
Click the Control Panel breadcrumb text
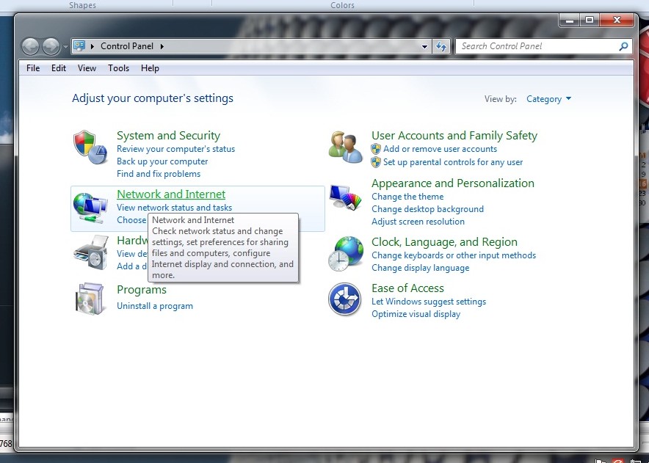point(127,46)
